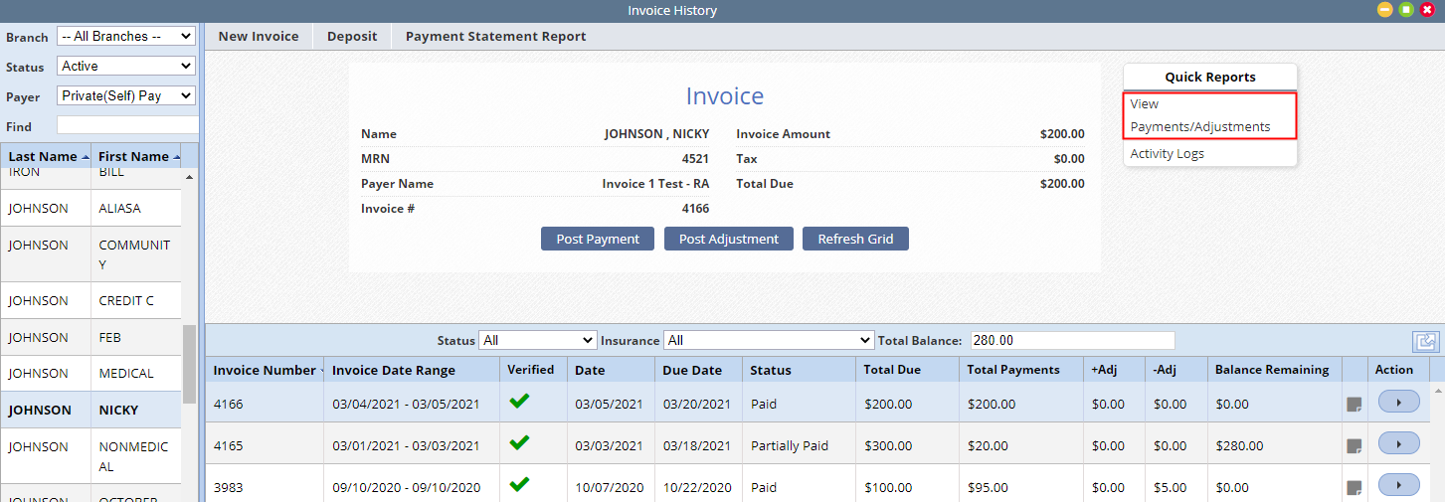Viewport: 1445px width, 502px height.
Task: Open the Deposit menu item
Action: pos(352,37)
